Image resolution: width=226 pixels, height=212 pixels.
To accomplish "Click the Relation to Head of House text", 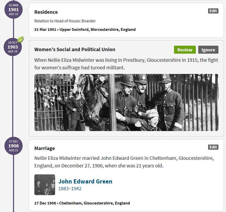I will point(65,21).
